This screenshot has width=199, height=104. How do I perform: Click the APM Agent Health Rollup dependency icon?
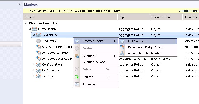pyautogui.click(x=38, y=47)
